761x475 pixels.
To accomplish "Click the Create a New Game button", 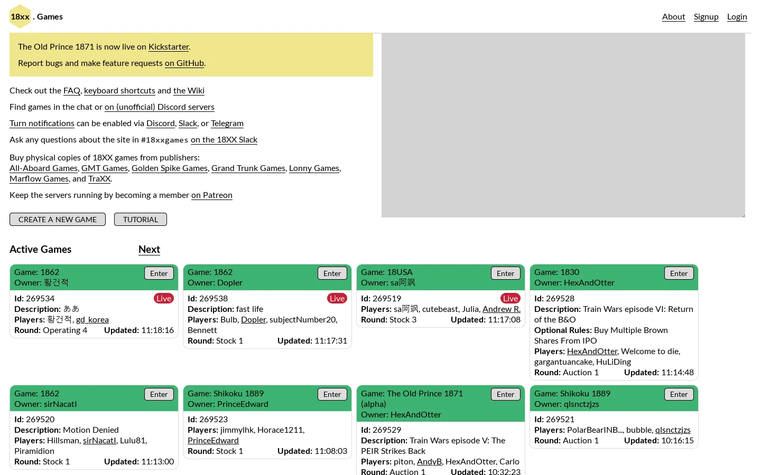I will coord(58,220).
